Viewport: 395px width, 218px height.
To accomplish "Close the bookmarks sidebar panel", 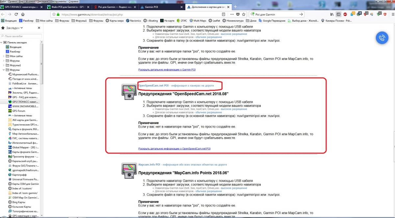I will tap(39, 28).
